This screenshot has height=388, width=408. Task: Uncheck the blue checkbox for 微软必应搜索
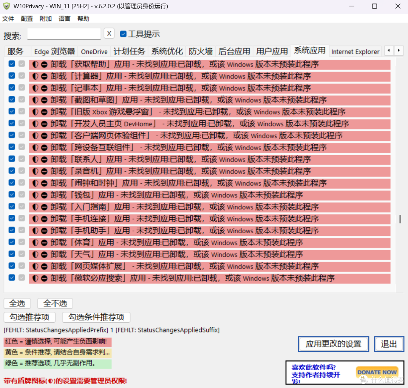pos(12,277)
